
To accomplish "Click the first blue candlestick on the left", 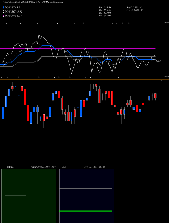I will tap(3, 113).
